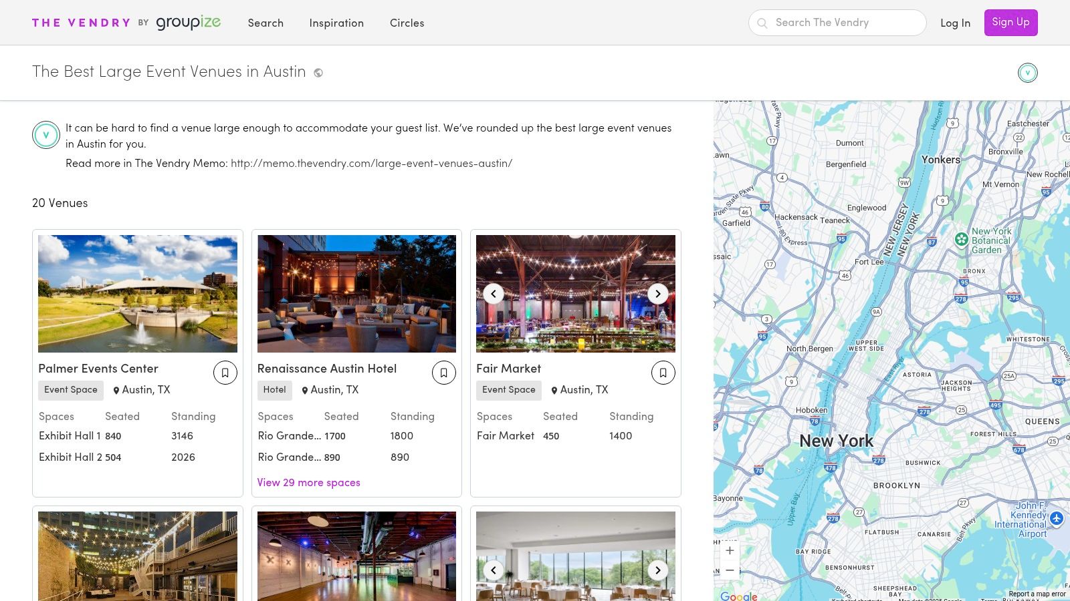
Task: Click the Google logo on the map
Action: pos(739,596)
